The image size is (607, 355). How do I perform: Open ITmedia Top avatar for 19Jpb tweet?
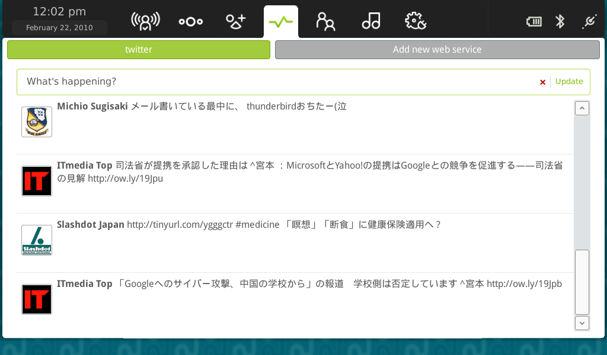pos(37,299)
